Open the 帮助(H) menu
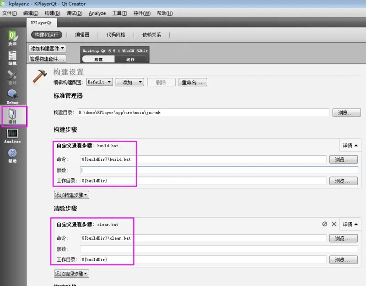This screenshot has width=366, height=286. tap(165, 13)
